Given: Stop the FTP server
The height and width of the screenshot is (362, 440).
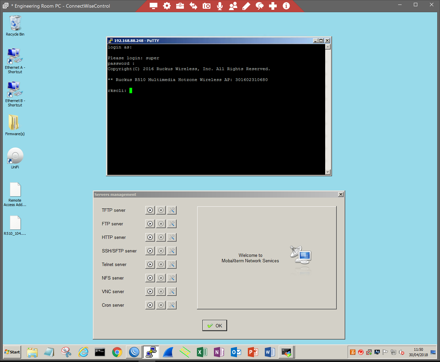Looking at the screenshot, I should point(161,224).
